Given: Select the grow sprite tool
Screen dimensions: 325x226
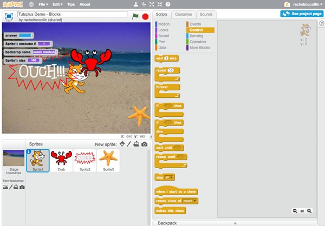Looking at the screenshot, I should pos(152,4).
